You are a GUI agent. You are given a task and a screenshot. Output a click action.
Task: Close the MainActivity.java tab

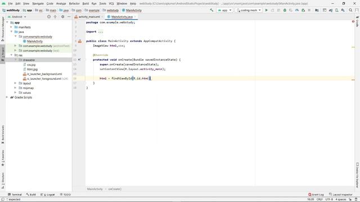[x=135, y=17]
